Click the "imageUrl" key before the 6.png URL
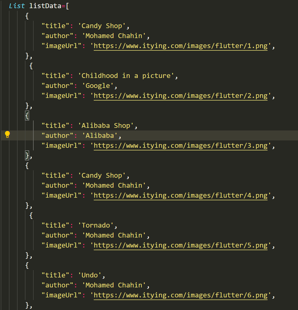The width and height of the screenshot is (298, 310). (x=61, y=295)
